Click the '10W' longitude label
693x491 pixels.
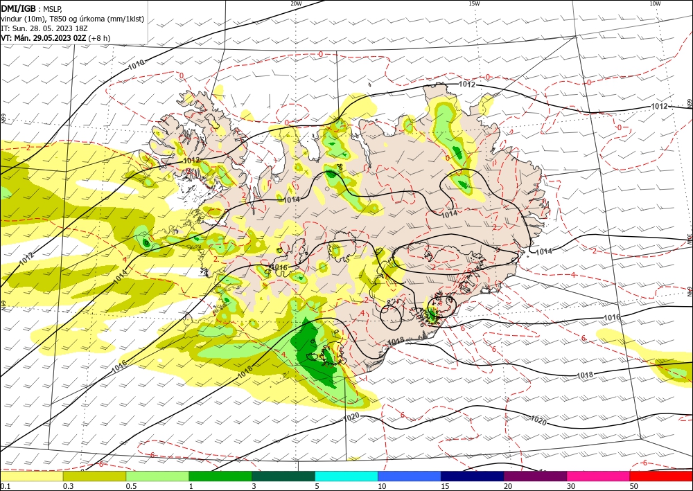click(x=655, y=3)
